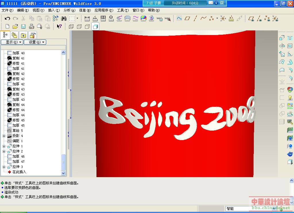
Task: Toggle datum planes display
Action: (x=251, y=18)
